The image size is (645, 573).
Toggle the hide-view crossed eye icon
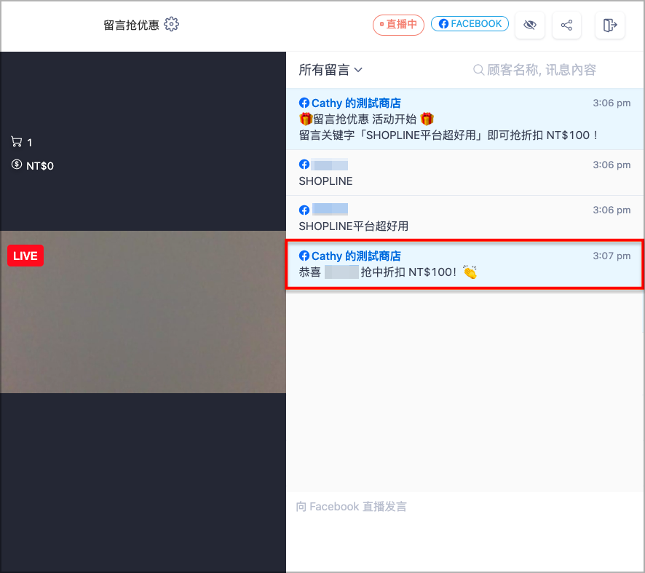tap(530, 25)
